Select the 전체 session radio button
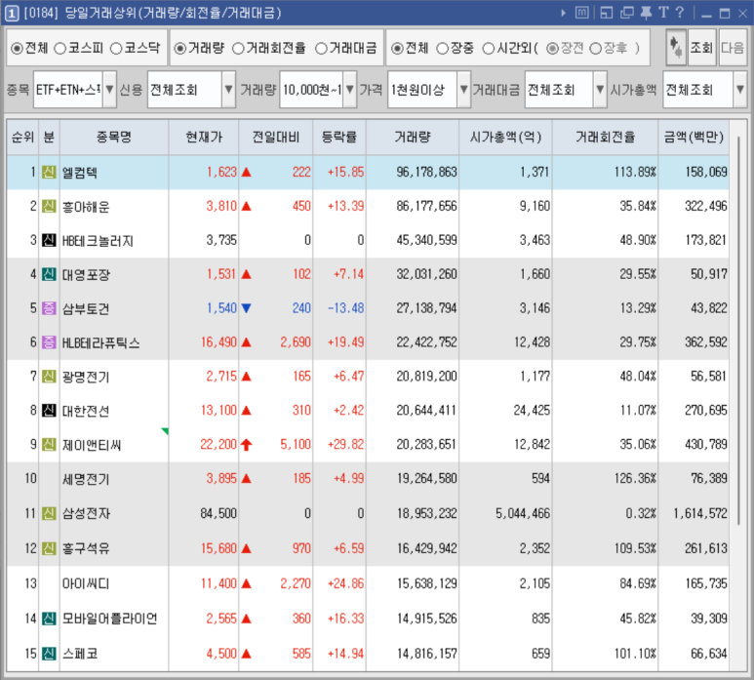 click(397, 48)
